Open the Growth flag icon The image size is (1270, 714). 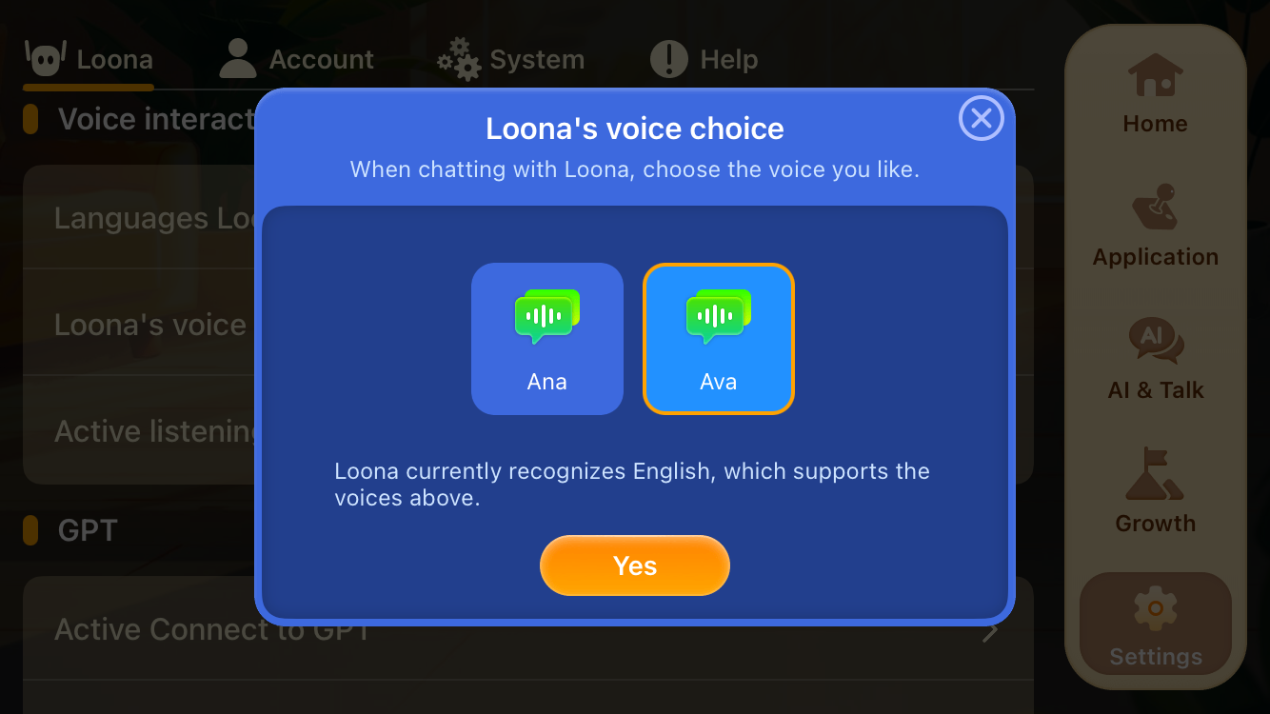coord(1155,474)
